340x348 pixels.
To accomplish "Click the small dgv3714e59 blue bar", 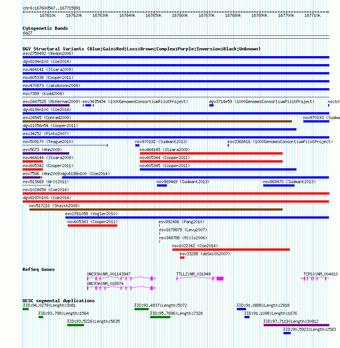I will tap(211, 105).
